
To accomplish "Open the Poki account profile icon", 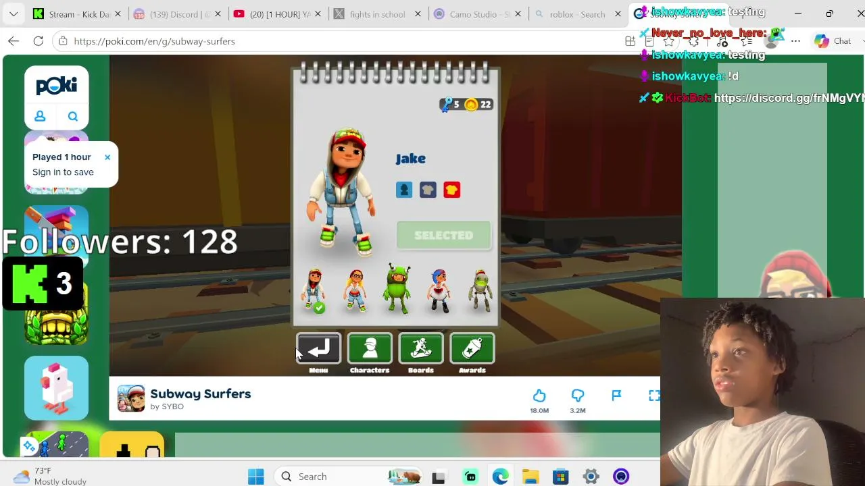I will tap(40, 117).
